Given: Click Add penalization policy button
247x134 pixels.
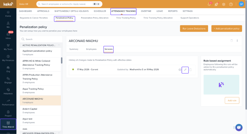Looking at the screenshot, I should point(226,29).
